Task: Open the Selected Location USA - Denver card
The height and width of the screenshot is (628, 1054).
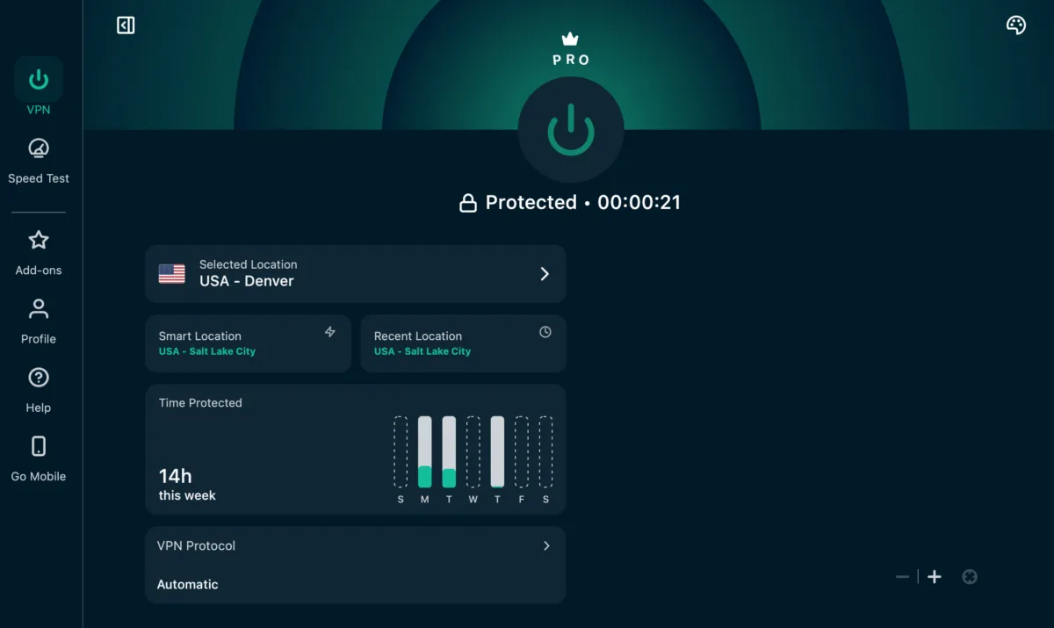Action: pos(356,273)
